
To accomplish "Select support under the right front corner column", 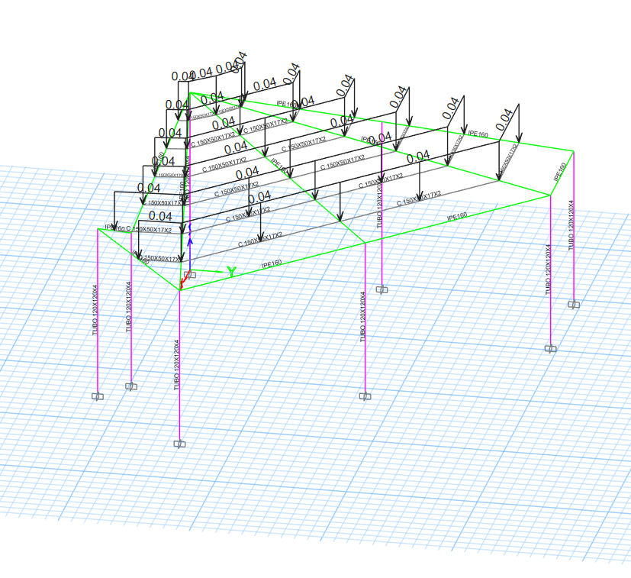I will tap(550, 348).
